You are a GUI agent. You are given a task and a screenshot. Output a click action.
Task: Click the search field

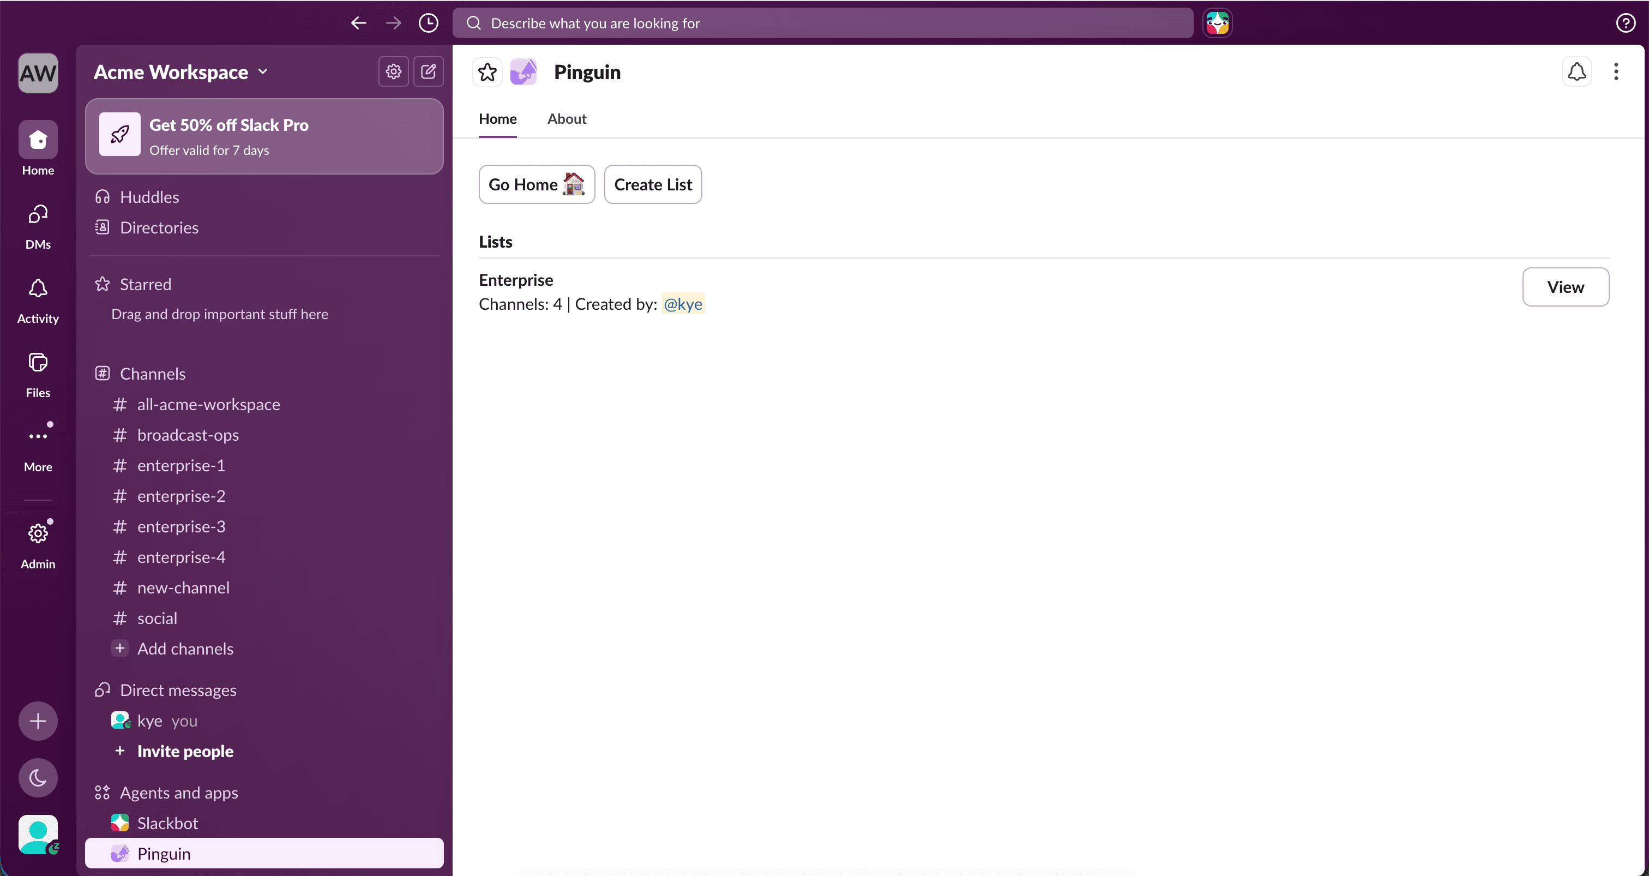point(822,23)
